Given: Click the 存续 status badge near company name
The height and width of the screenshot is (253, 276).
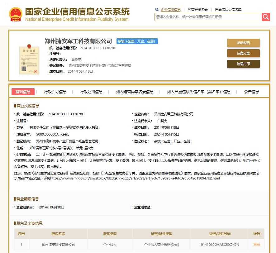Looking at the screenshot, I should click(x=137, y=41).
